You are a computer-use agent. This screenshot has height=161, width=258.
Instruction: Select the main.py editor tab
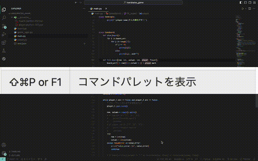pyautogui.click(x=98, y=8)
